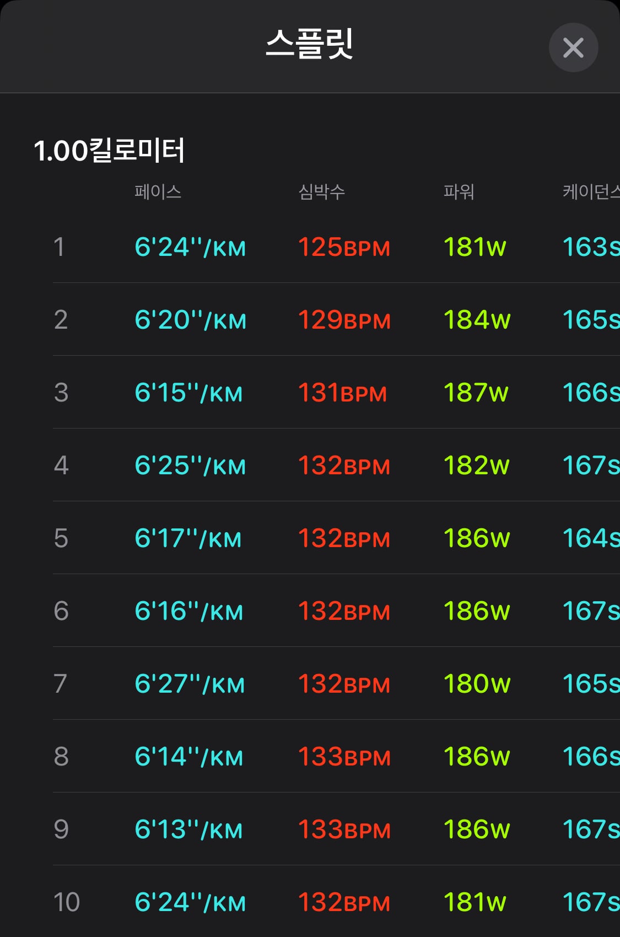
Task: Tap split row number 6
Action: 61,611
